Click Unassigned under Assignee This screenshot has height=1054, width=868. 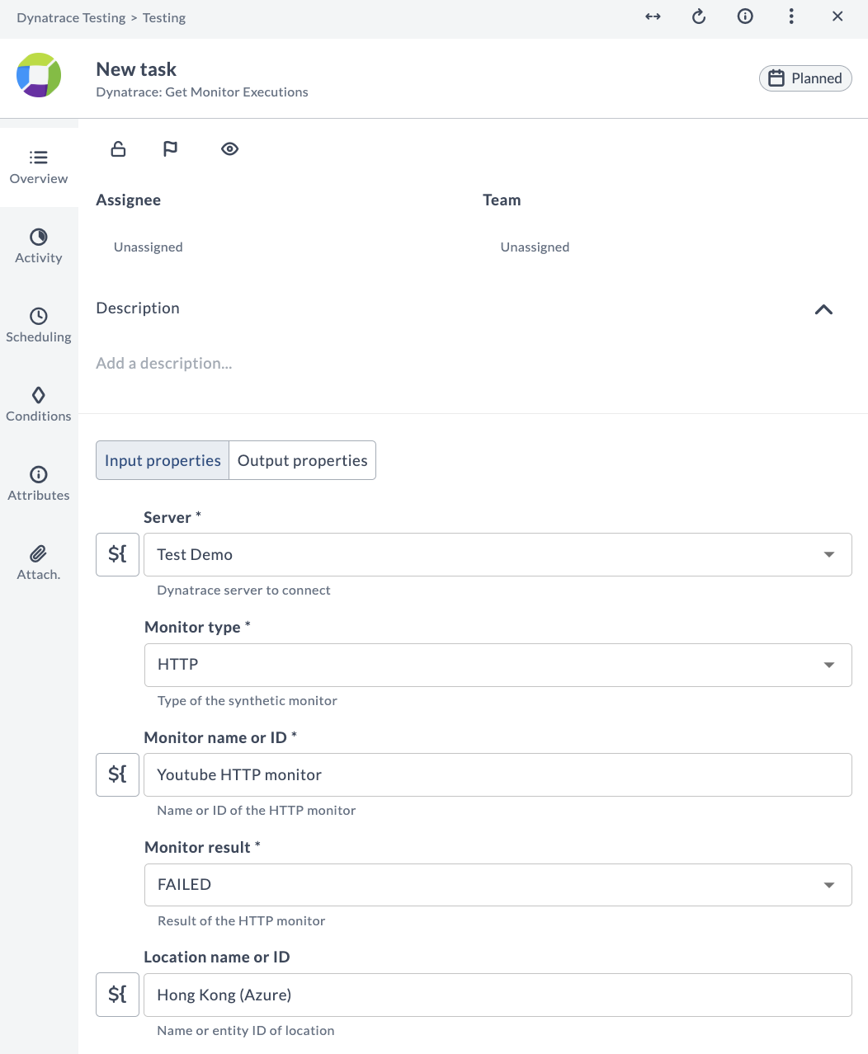149,247
